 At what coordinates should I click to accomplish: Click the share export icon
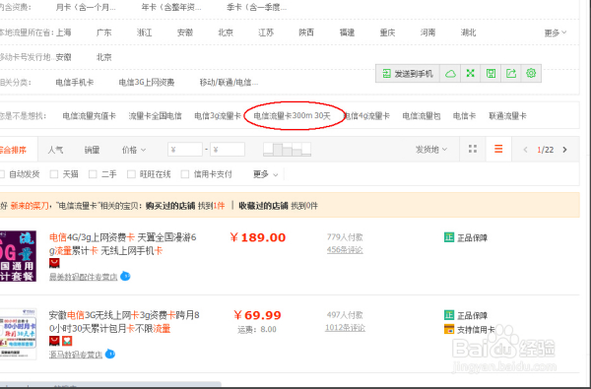point(510,74)
